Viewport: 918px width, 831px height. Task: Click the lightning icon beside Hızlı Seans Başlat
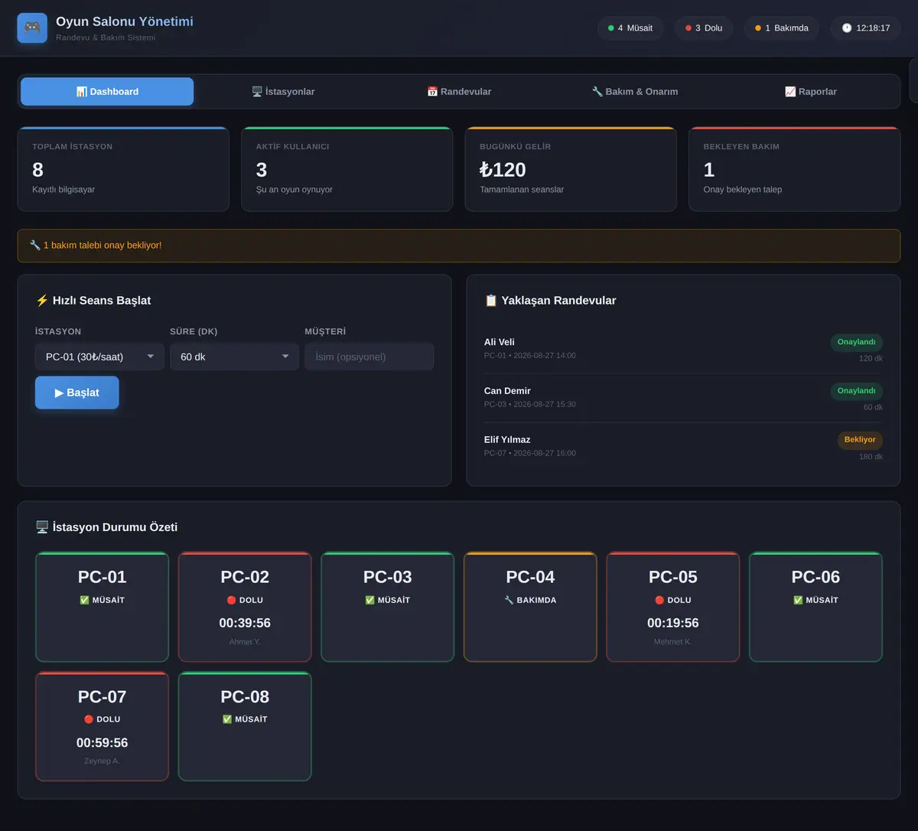pyautogui.click(x=42, y=301)
